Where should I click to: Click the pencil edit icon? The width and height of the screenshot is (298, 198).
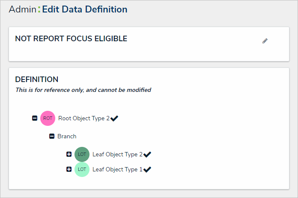point(265,41)
